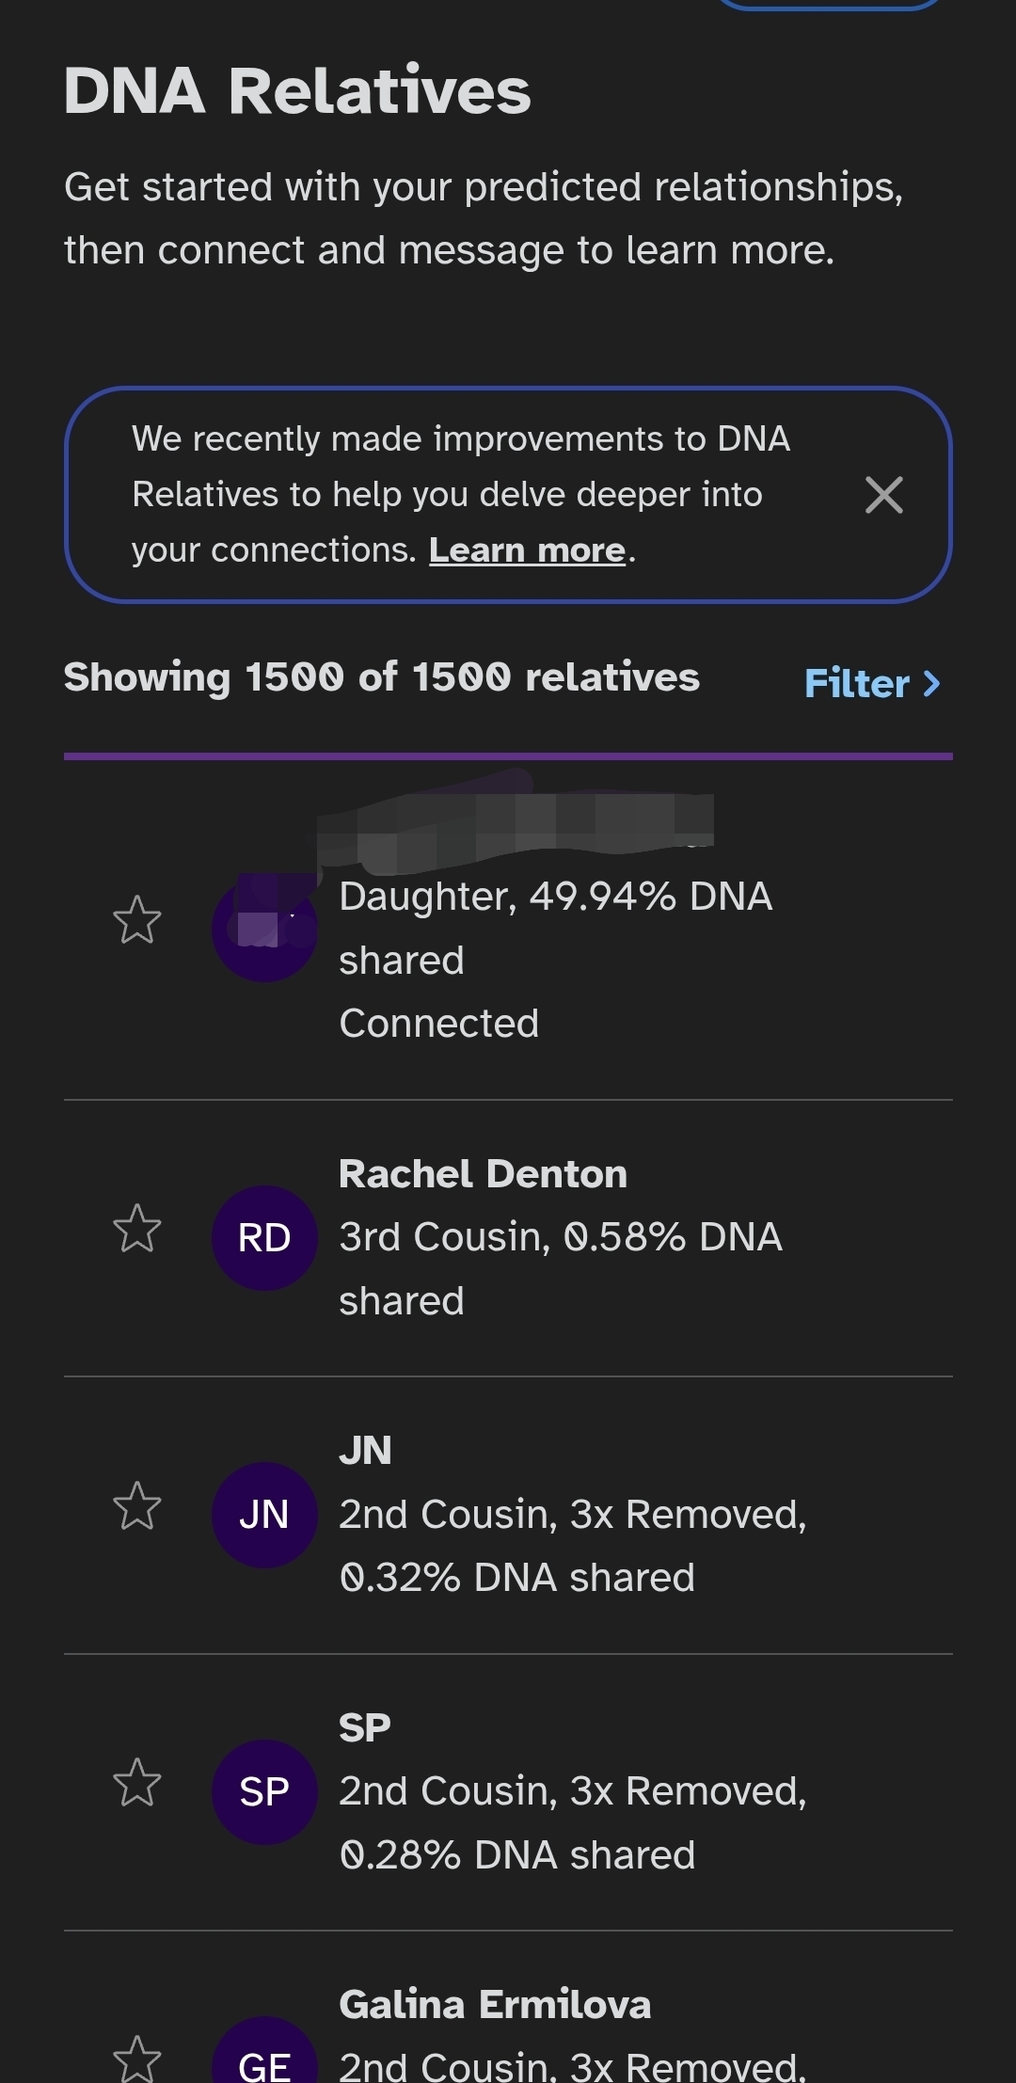Tap the JN avatar circle

264,1515
